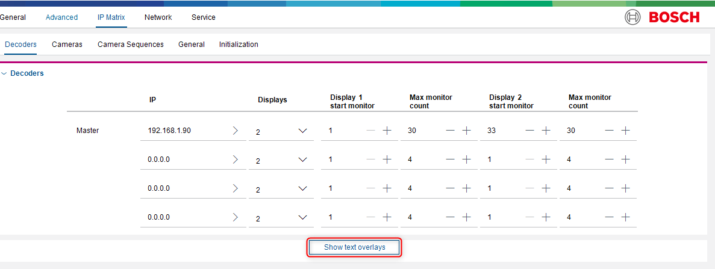This screenshot has width=715, height=269.
Task: Click the arrow icon next to IP 192.168.1.90
Action: pyautogui.click(x=236, y=131)
